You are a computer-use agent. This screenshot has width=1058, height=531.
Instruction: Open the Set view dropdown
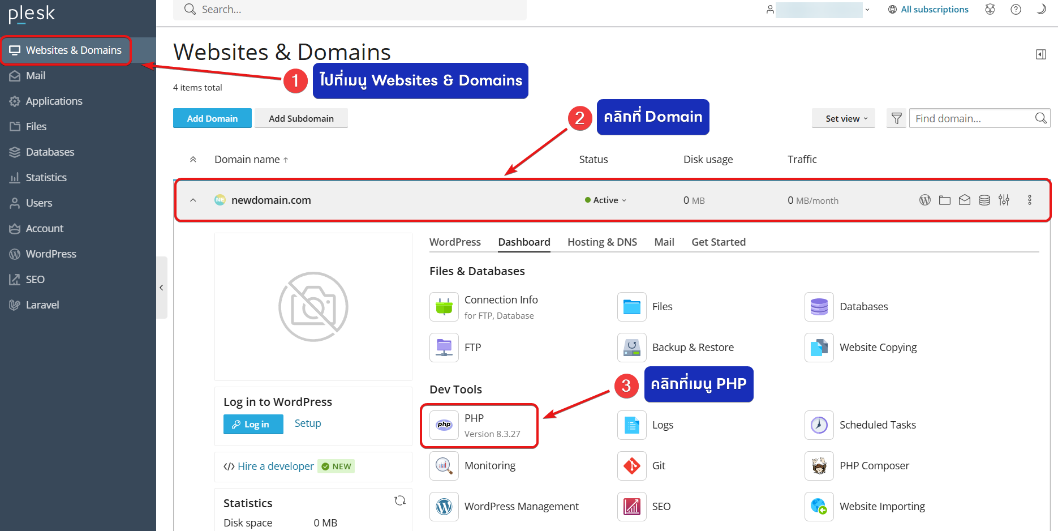[x=843, y=118]
